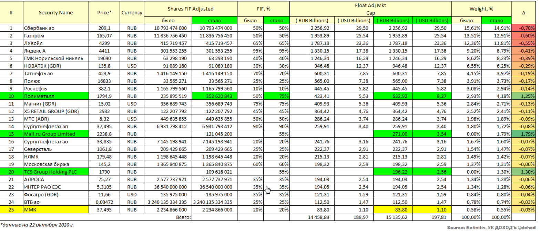
Task: Click TCS shares value 109 618 021
Action: coord(214,172)
